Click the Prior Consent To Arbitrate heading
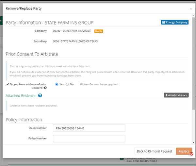The width and height of the screenshot is (196, 166). tap(32, 54)
